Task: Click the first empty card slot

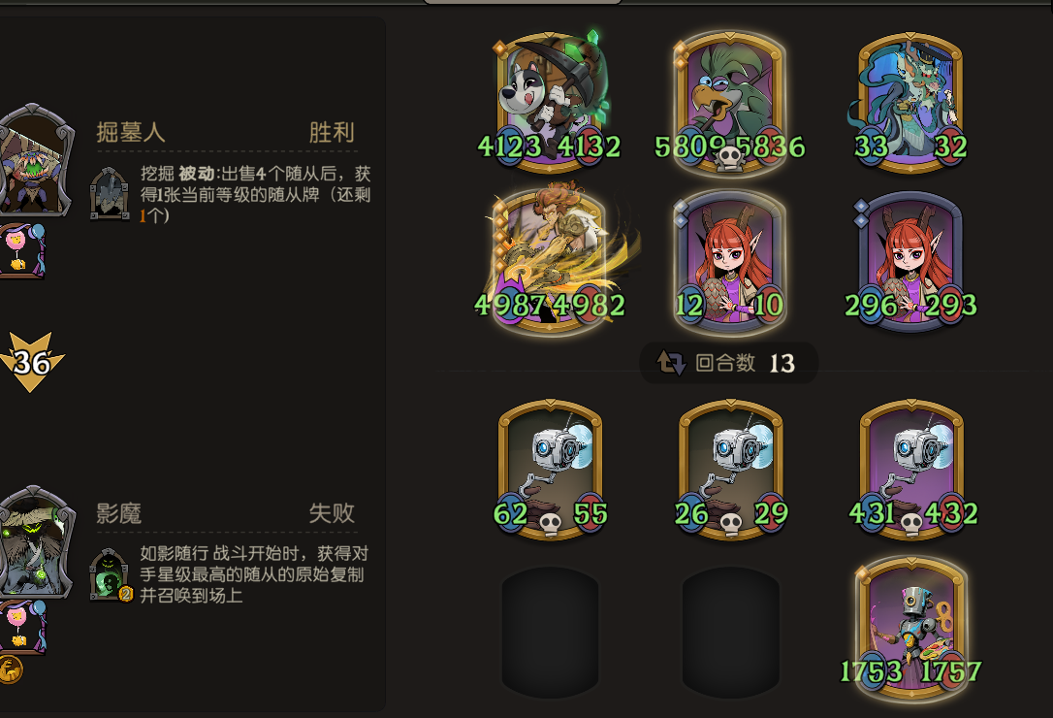Action: (x=550, y=632)
